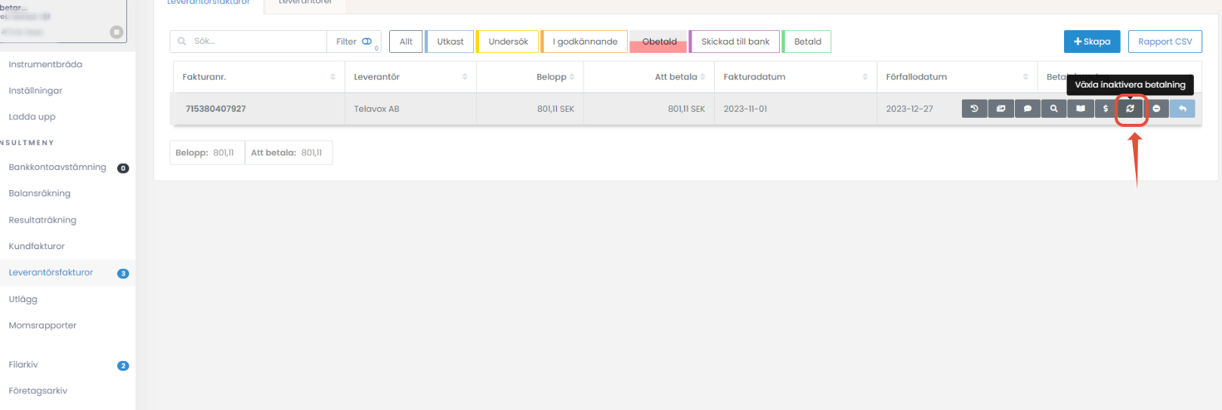This screenshot has height=410, width=1222.
Task: Open Bankkontoavstämning
Action: [57, 168]
